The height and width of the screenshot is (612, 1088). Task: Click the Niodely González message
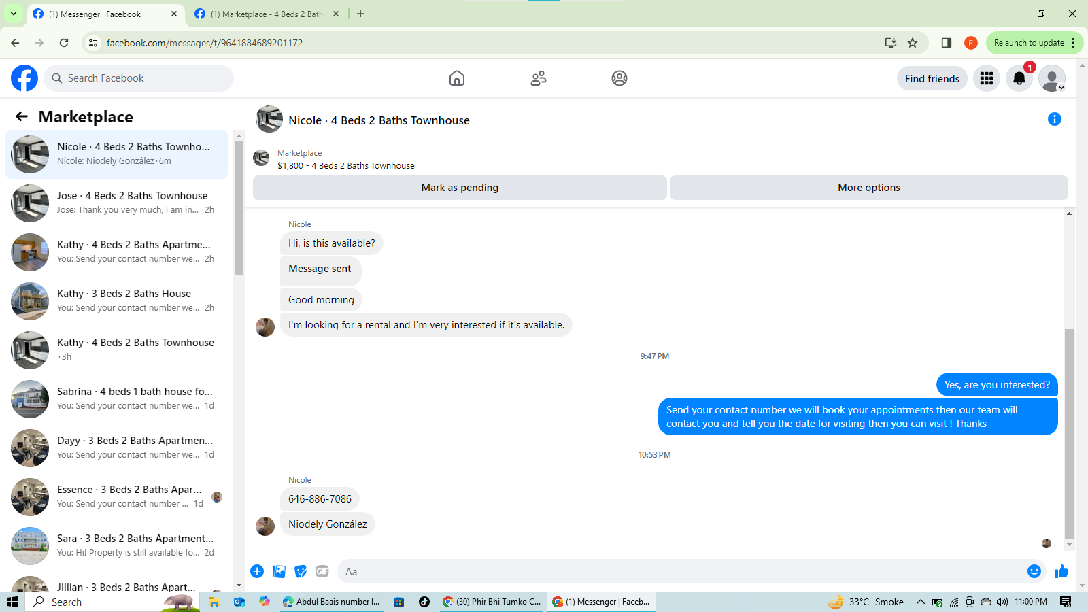click(327, 524)
